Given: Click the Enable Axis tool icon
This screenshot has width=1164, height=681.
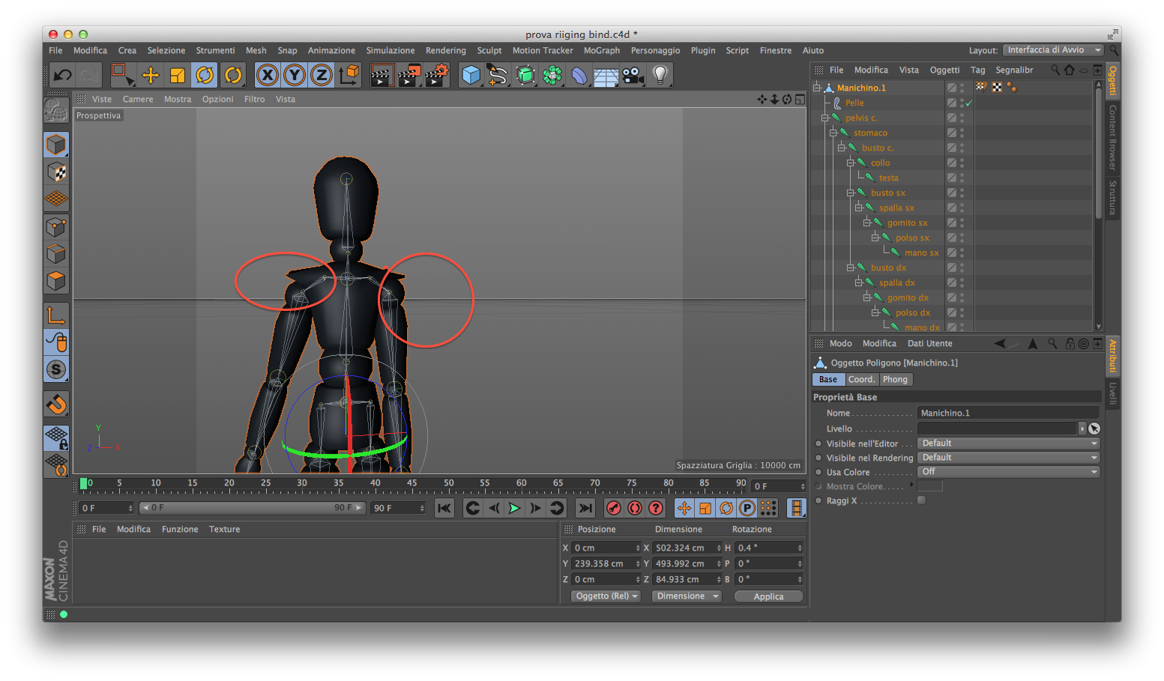Looking at the screenshot, I should [56, 315].
